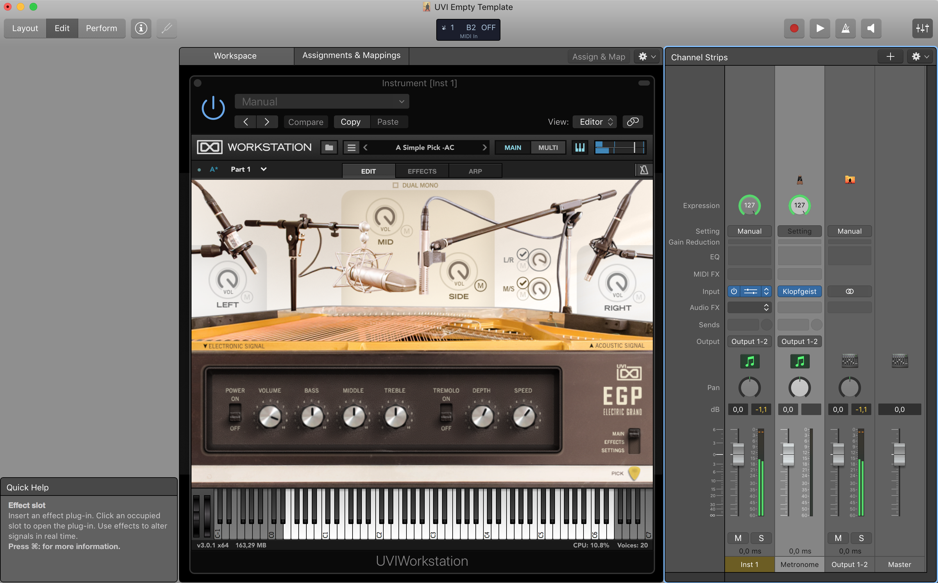938x583 pixels.
Task: Click the Master fader-bank icon above its volume field
Action: pos(900,361)
